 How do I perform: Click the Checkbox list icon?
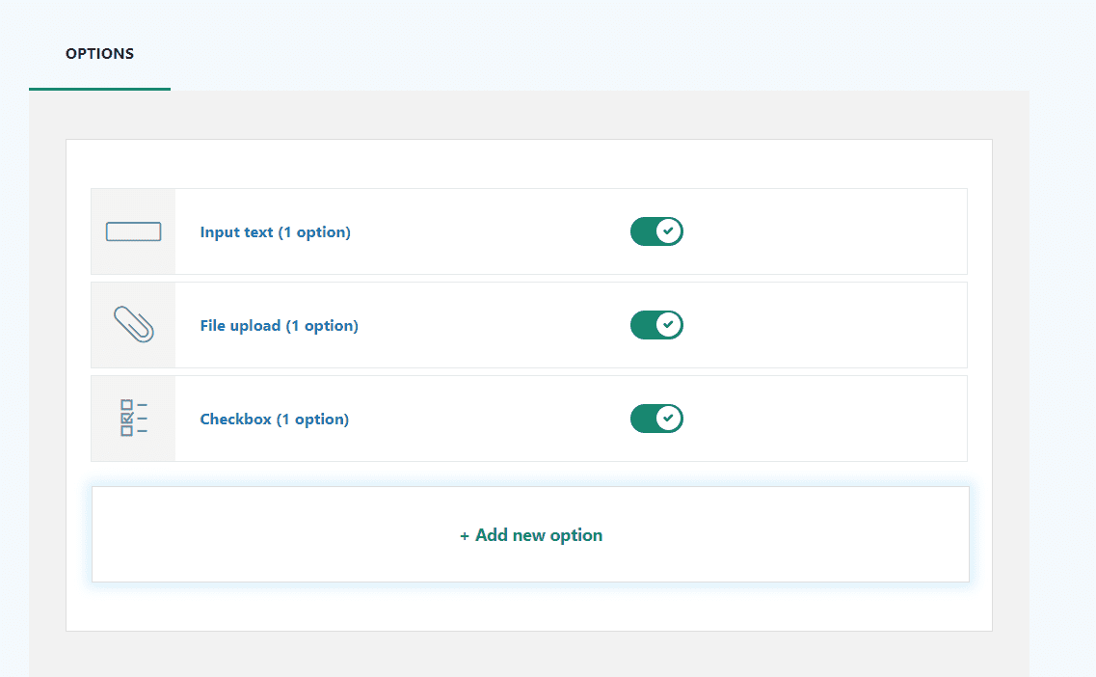133,419
